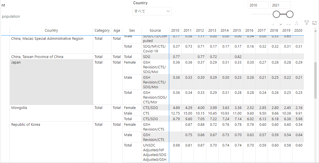Go to next level in hierarchy
This screenshot has width=319, height=163.
click(289, 24)
